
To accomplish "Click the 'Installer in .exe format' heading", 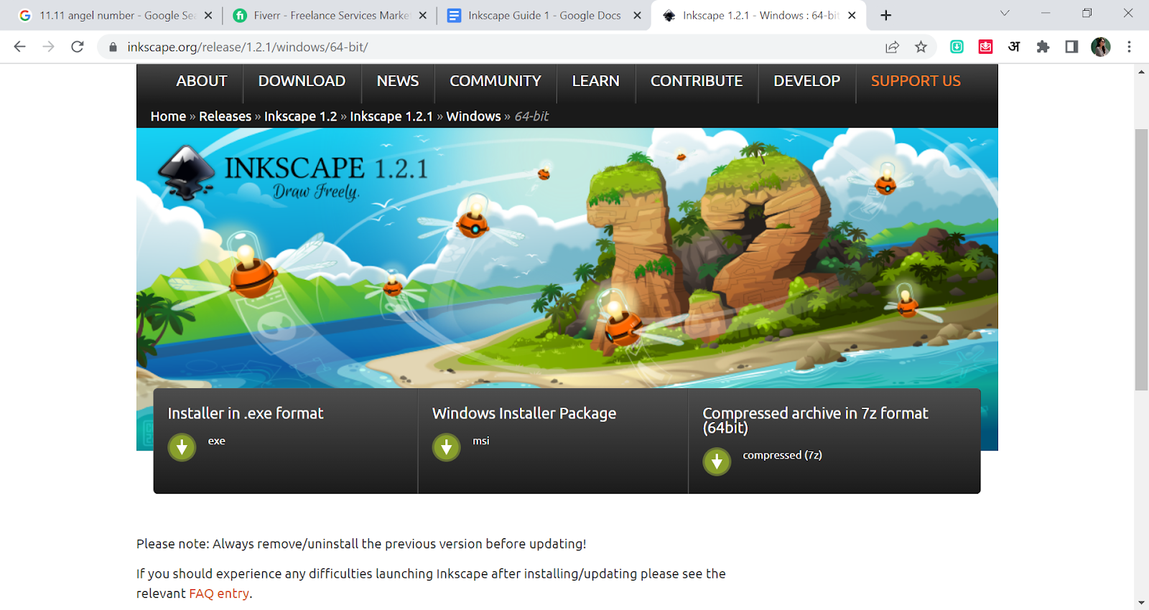I will (246, 413).
